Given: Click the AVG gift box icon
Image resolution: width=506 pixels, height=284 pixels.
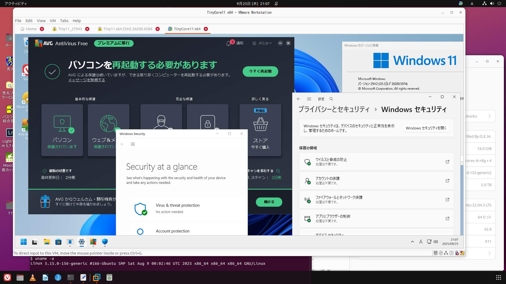Looking at the screenshot, I should coord(45,201).
